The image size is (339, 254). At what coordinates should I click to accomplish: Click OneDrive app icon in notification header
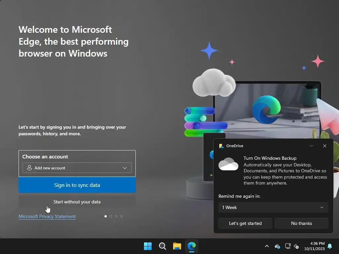pos(221,146)
